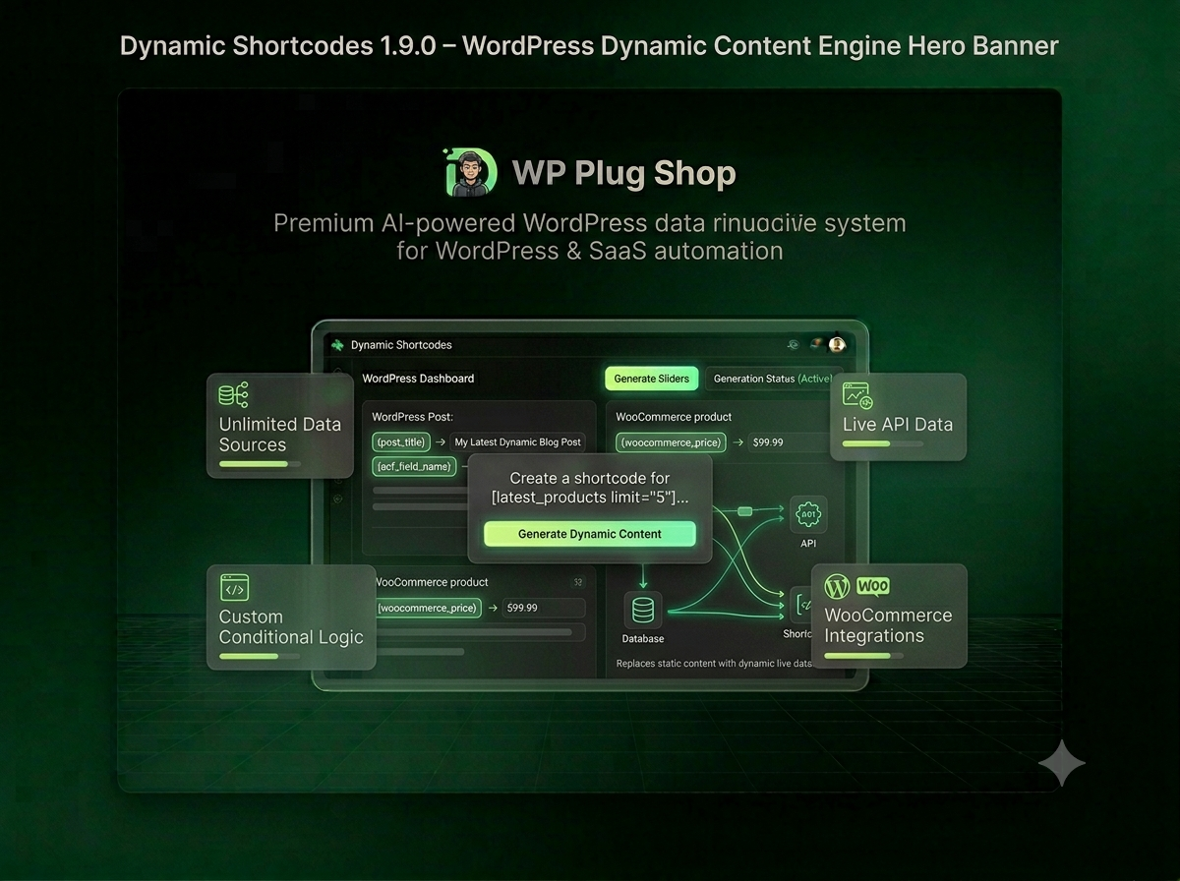The height and width of the screenshot is (881, 1180).
Task: Click the Generate Sliders button
Action: tap(651, 379)
